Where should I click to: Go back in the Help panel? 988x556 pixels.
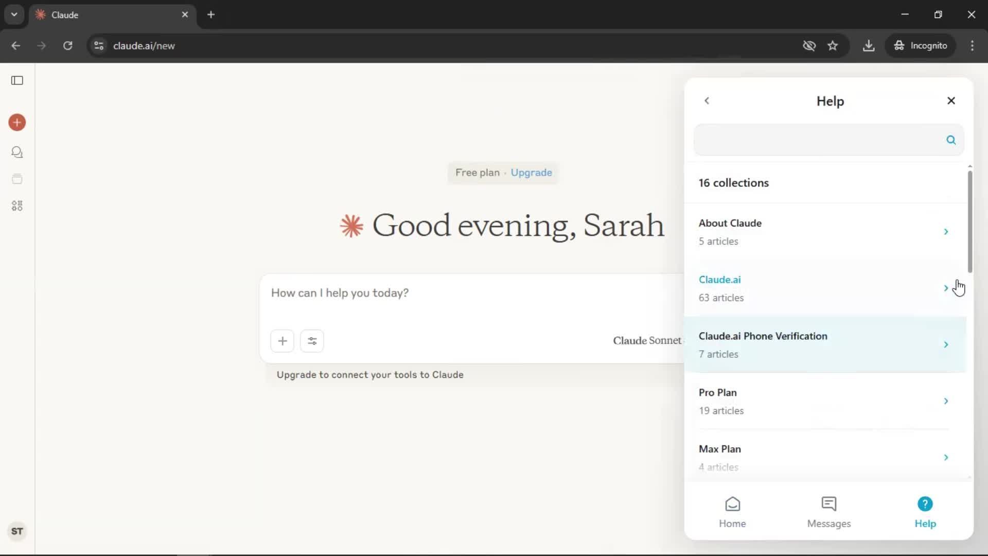[x=707, y=101]
